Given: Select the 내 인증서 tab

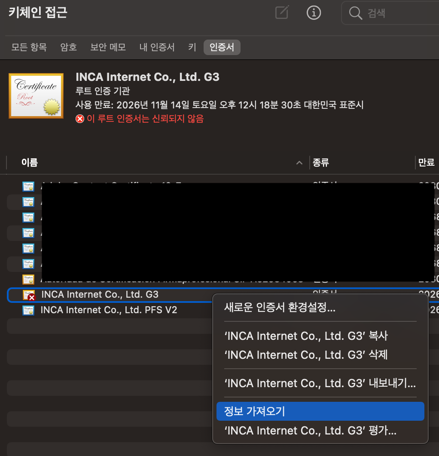Looking at the screenshot, I should coord(157,47).
